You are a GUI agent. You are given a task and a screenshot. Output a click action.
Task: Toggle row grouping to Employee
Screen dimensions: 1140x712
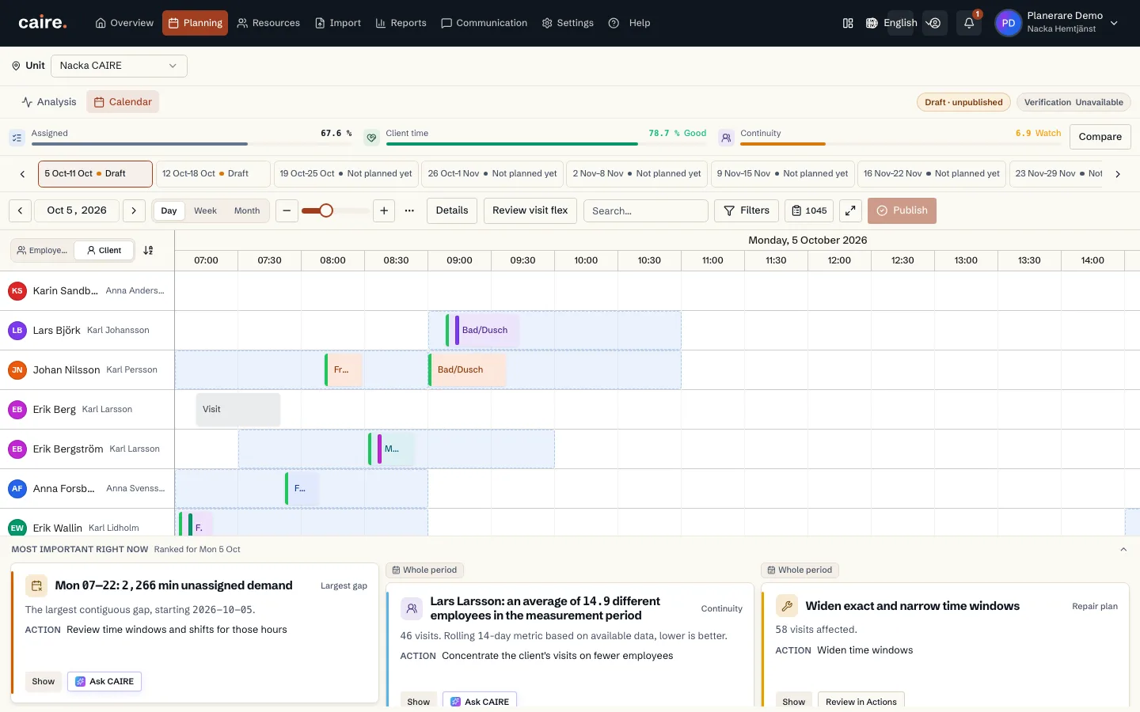[43, 250]
